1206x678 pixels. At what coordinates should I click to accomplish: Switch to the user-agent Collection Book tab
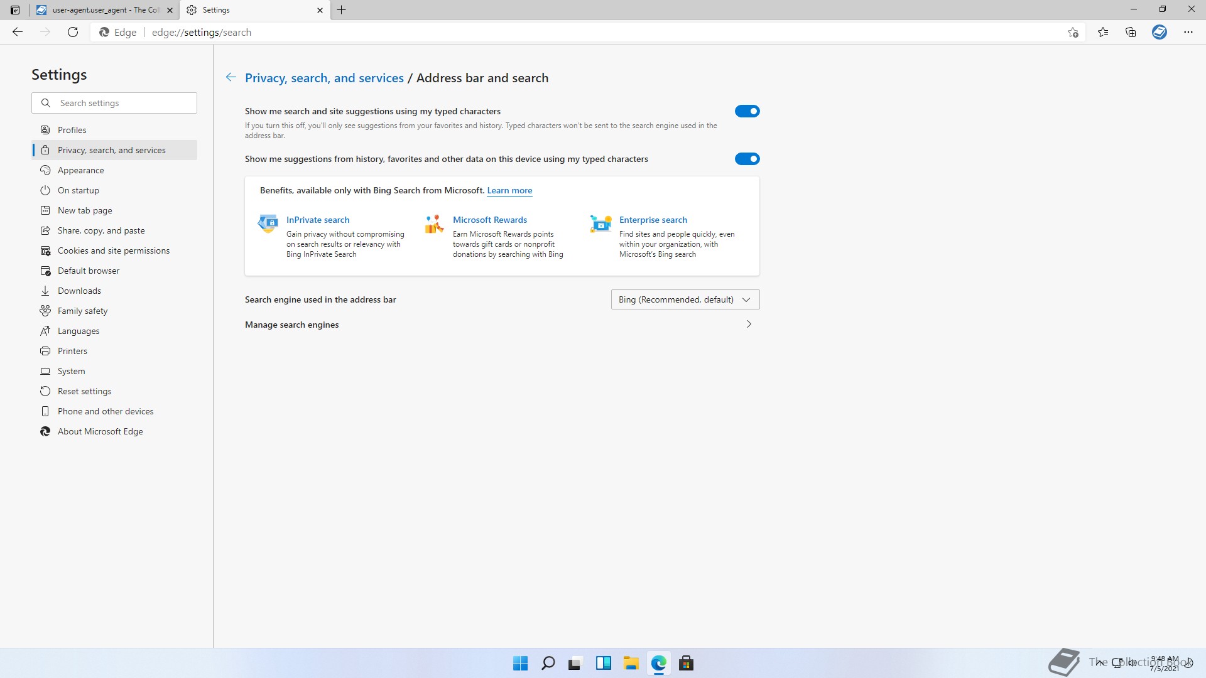coord(104,10)
